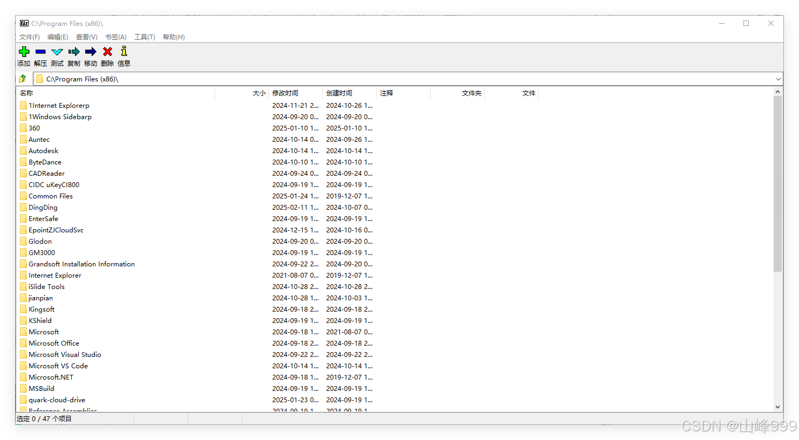The image size is (799, 440).
Task: Sort by the 创建时间 column header
Action: (350, 93)
